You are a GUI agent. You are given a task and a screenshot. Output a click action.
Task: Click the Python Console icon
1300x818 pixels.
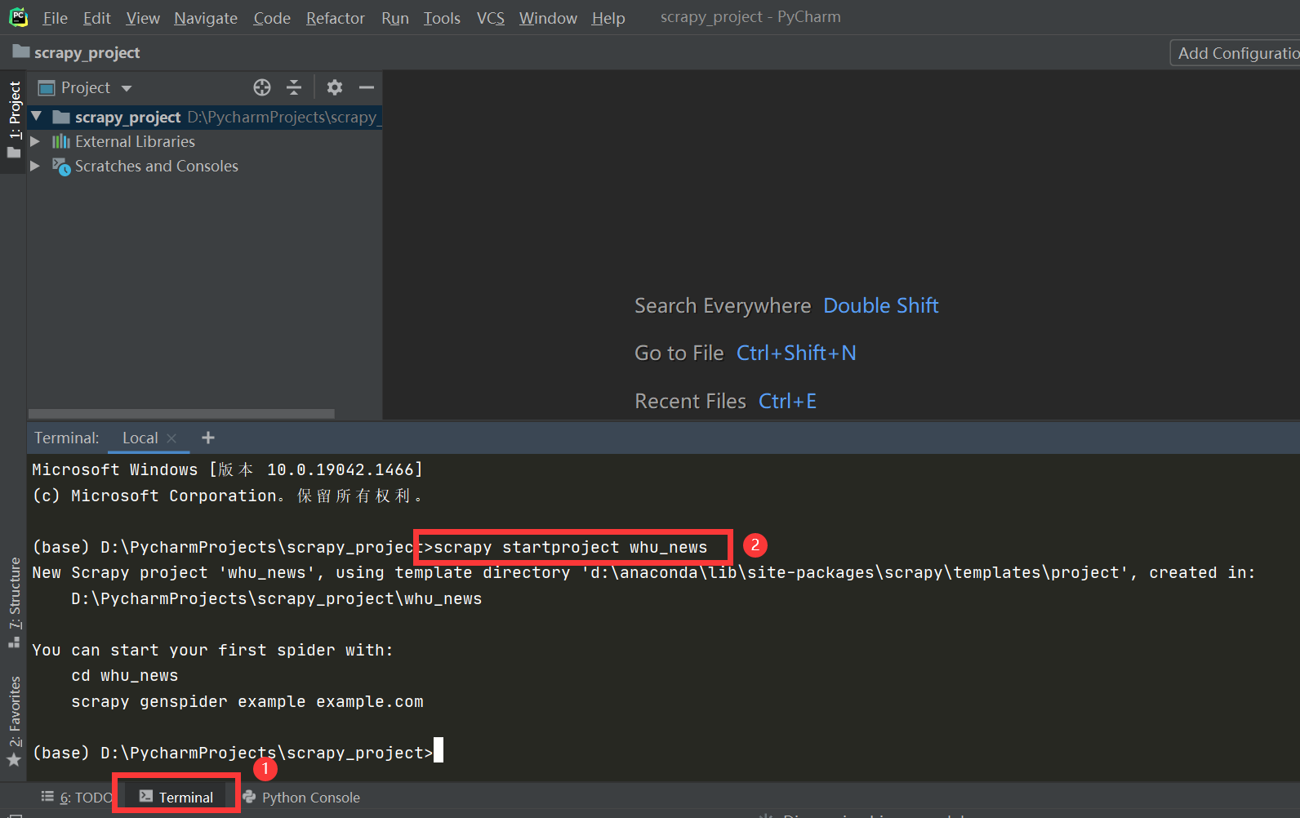click(249, 797)
